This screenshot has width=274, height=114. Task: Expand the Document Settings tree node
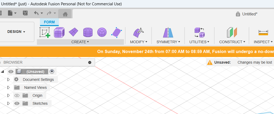pos(8,80)
